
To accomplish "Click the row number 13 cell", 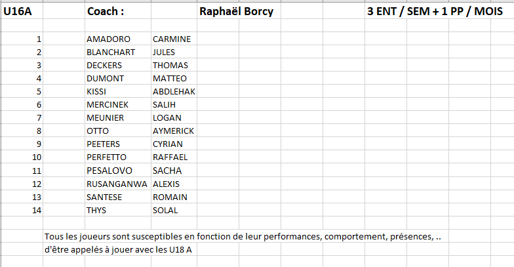I will [22, 197].
